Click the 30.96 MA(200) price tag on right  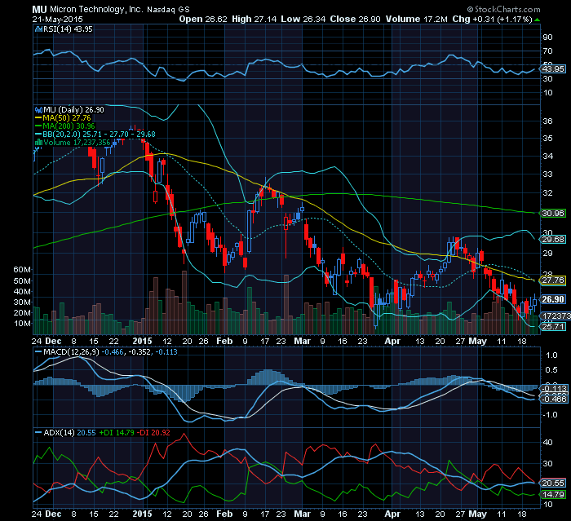coord(553,214)
